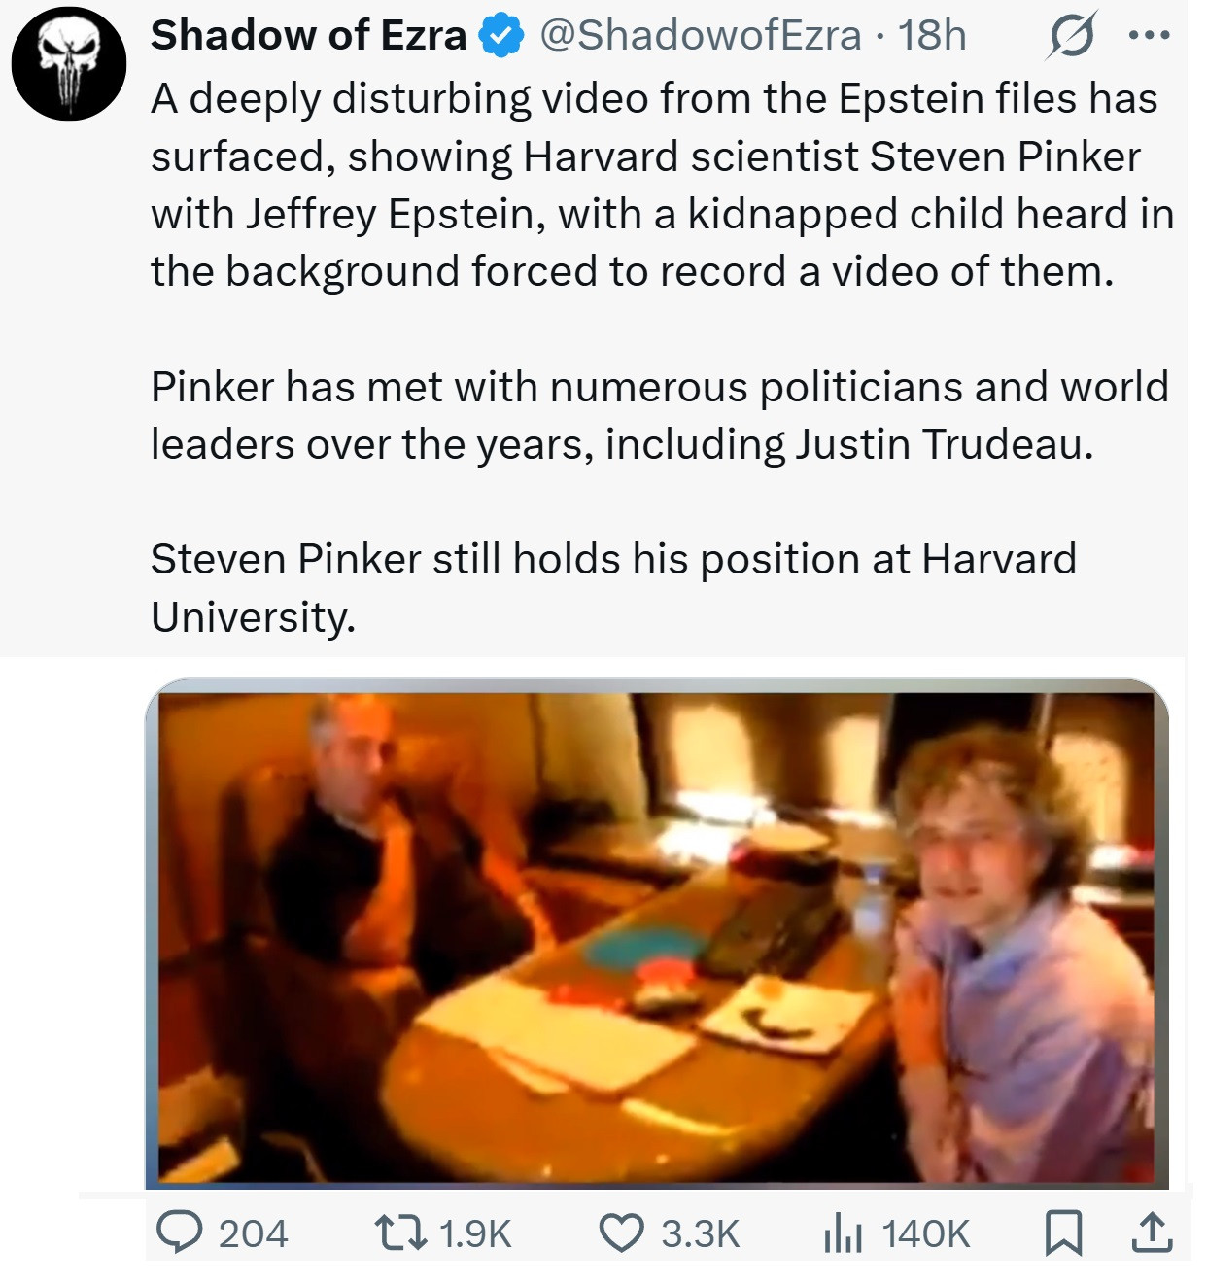Click the 1.9K reposts count
This screenshot has height=1285, width=1207.
point(475,1233)
